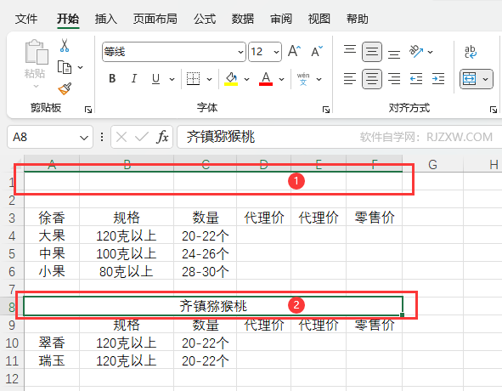Click the Merge & Center button

(x=469, y=79)
